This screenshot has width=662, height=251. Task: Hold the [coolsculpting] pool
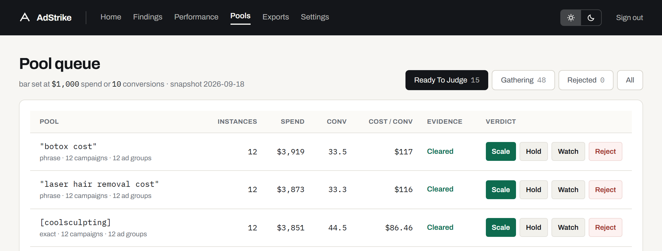(x=534, y=227)
